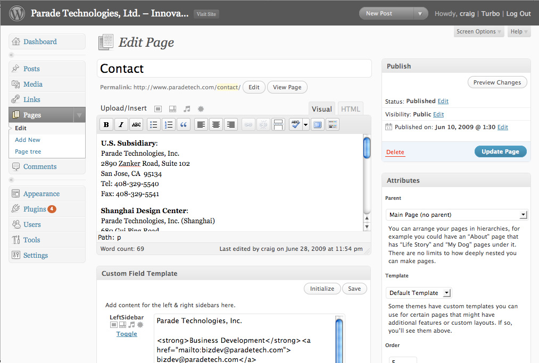Log Out of WordPress
The image size is (539, 363).
(x=518, y=14)
